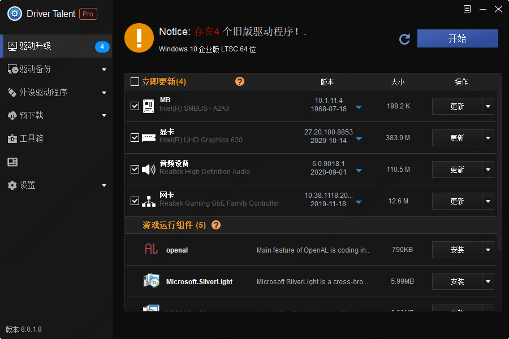
Task: Select 驱动备份 in the sidebar
Action: point(56,69)
